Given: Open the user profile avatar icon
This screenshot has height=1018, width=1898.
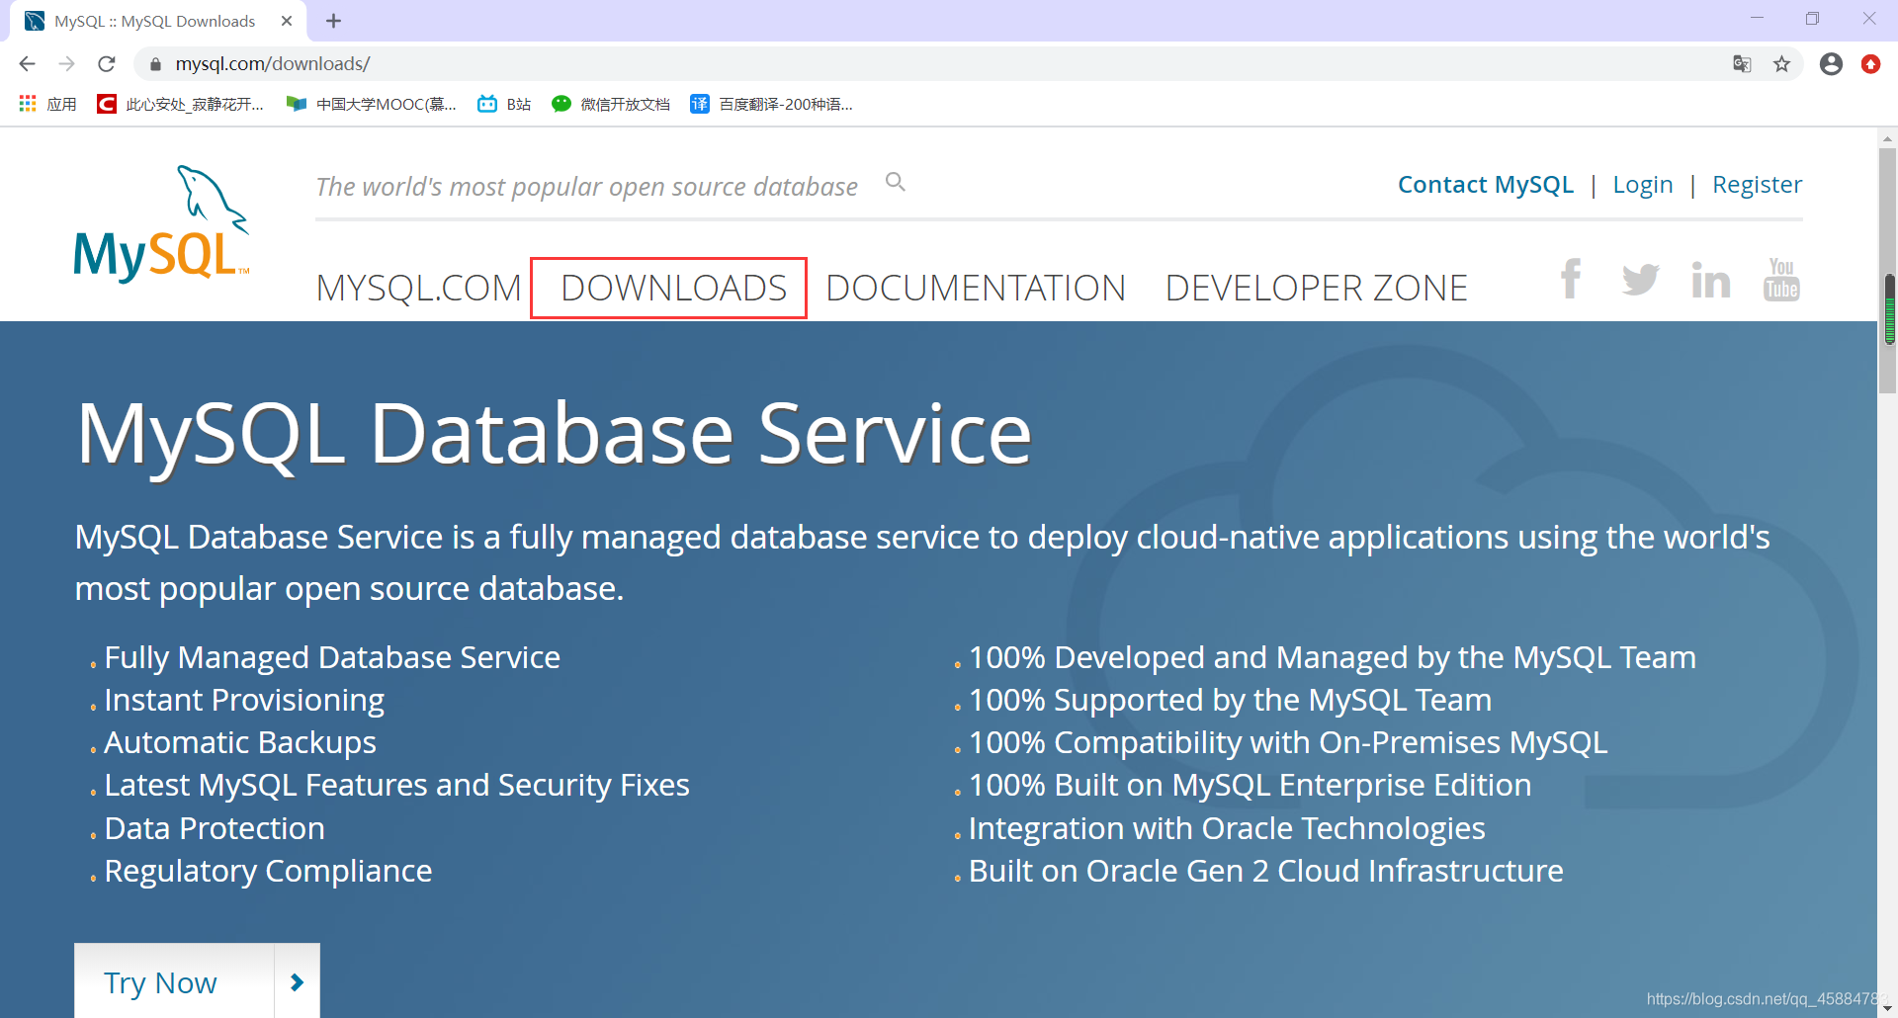Looking at the screenshot, I should 1831,64.
